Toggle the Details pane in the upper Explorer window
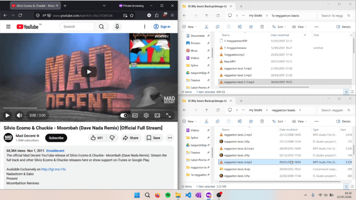The height and width of the screenshot is (200, 356). click(x=343, y=27)
